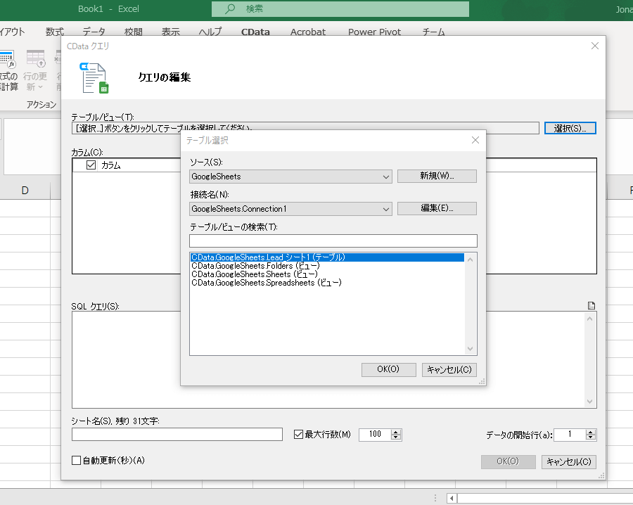
Task: Select CData.GoogleSheets.Spreadsheets (ビュー) row
Action: coord(327,283)
